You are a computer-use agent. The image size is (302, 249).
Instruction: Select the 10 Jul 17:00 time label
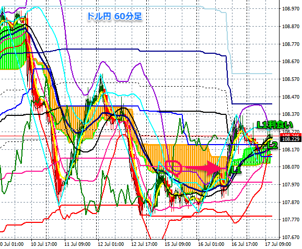click(44, 244)
